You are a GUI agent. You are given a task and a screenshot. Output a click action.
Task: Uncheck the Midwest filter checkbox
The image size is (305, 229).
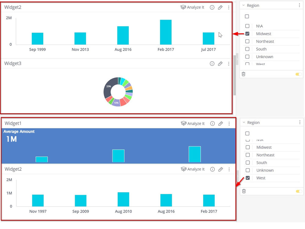click(x=247, y=34)
